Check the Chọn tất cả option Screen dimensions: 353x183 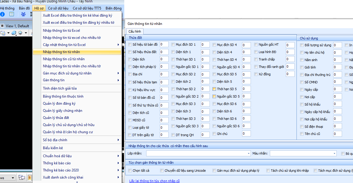(130, 171)
